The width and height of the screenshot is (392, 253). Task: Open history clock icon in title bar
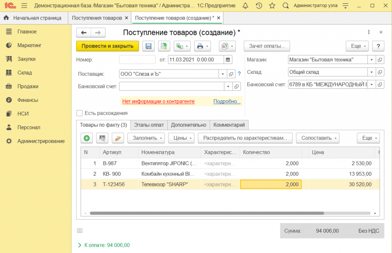(259, 6)
